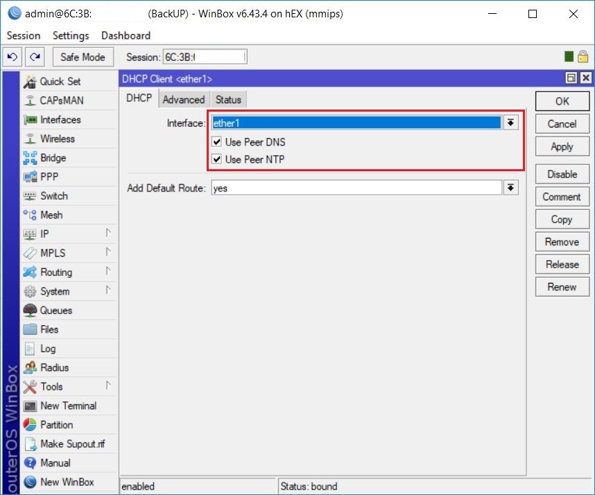This screenshot has height=495, width=595.
Task: Switch to the Status tab
Action: coord(228,99)
